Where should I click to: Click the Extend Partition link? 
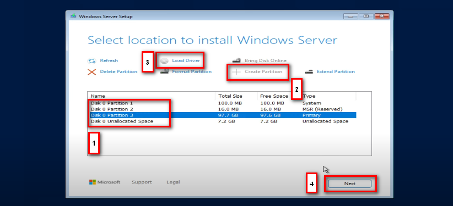tap(336, 71)
